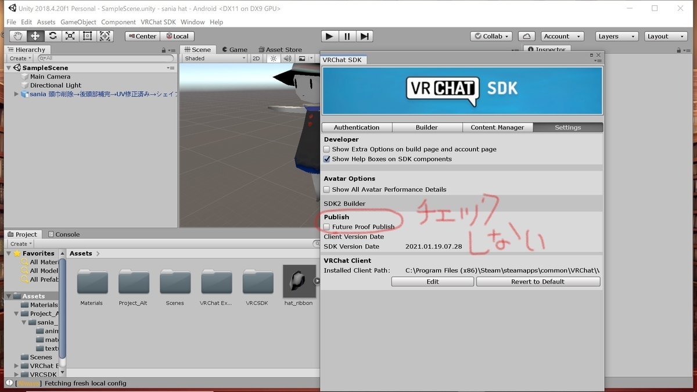Click the Pause button
This screenshot has height=392, width=697.
point(347,36)
